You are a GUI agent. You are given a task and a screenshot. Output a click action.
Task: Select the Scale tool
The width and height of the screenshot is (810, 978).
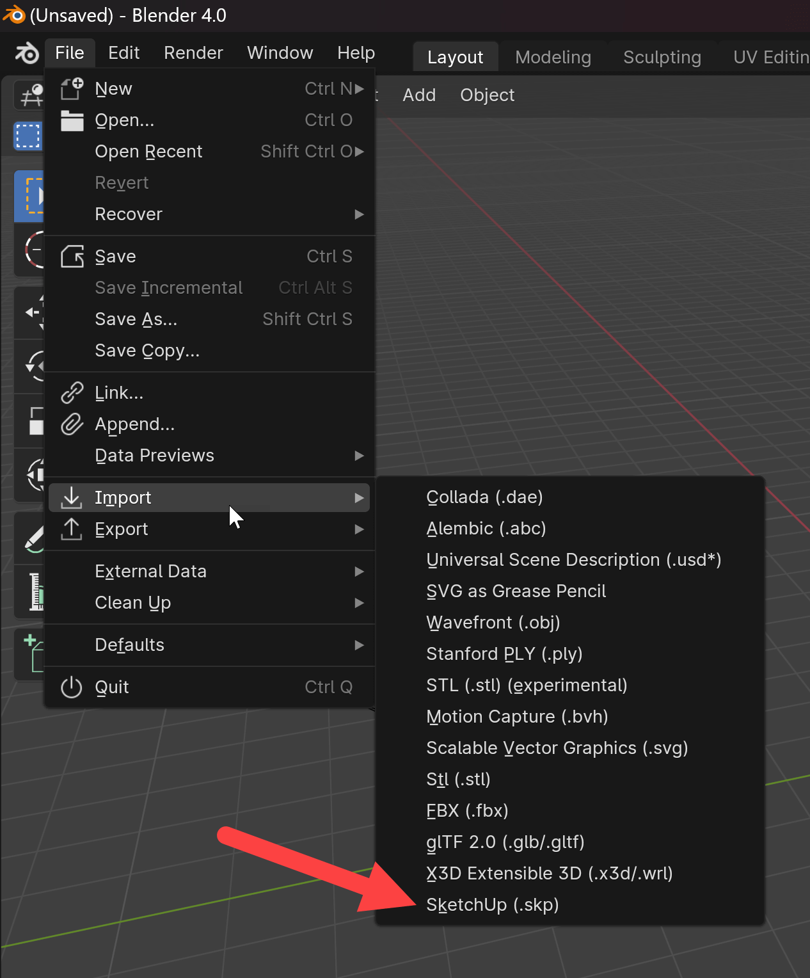(28, 421)
